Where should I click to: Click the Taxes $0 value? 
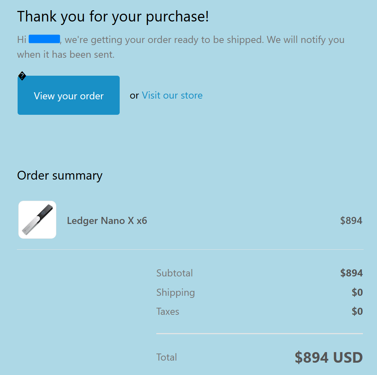coord(357,312)
